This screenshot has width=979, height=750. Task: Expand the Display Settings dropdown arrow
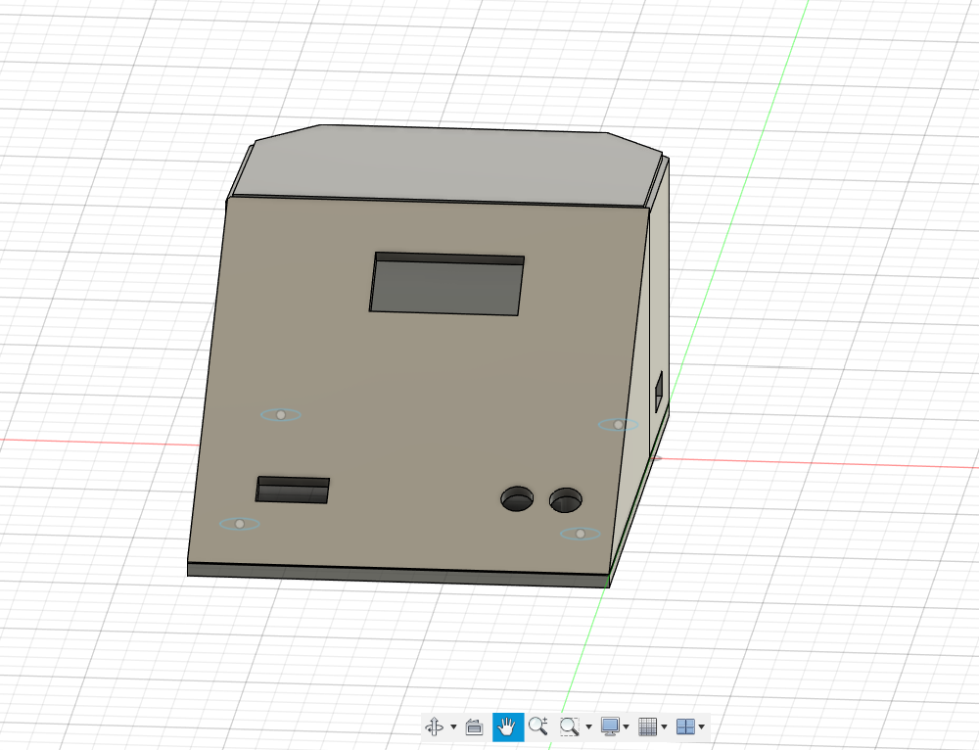tap(626, 727)
